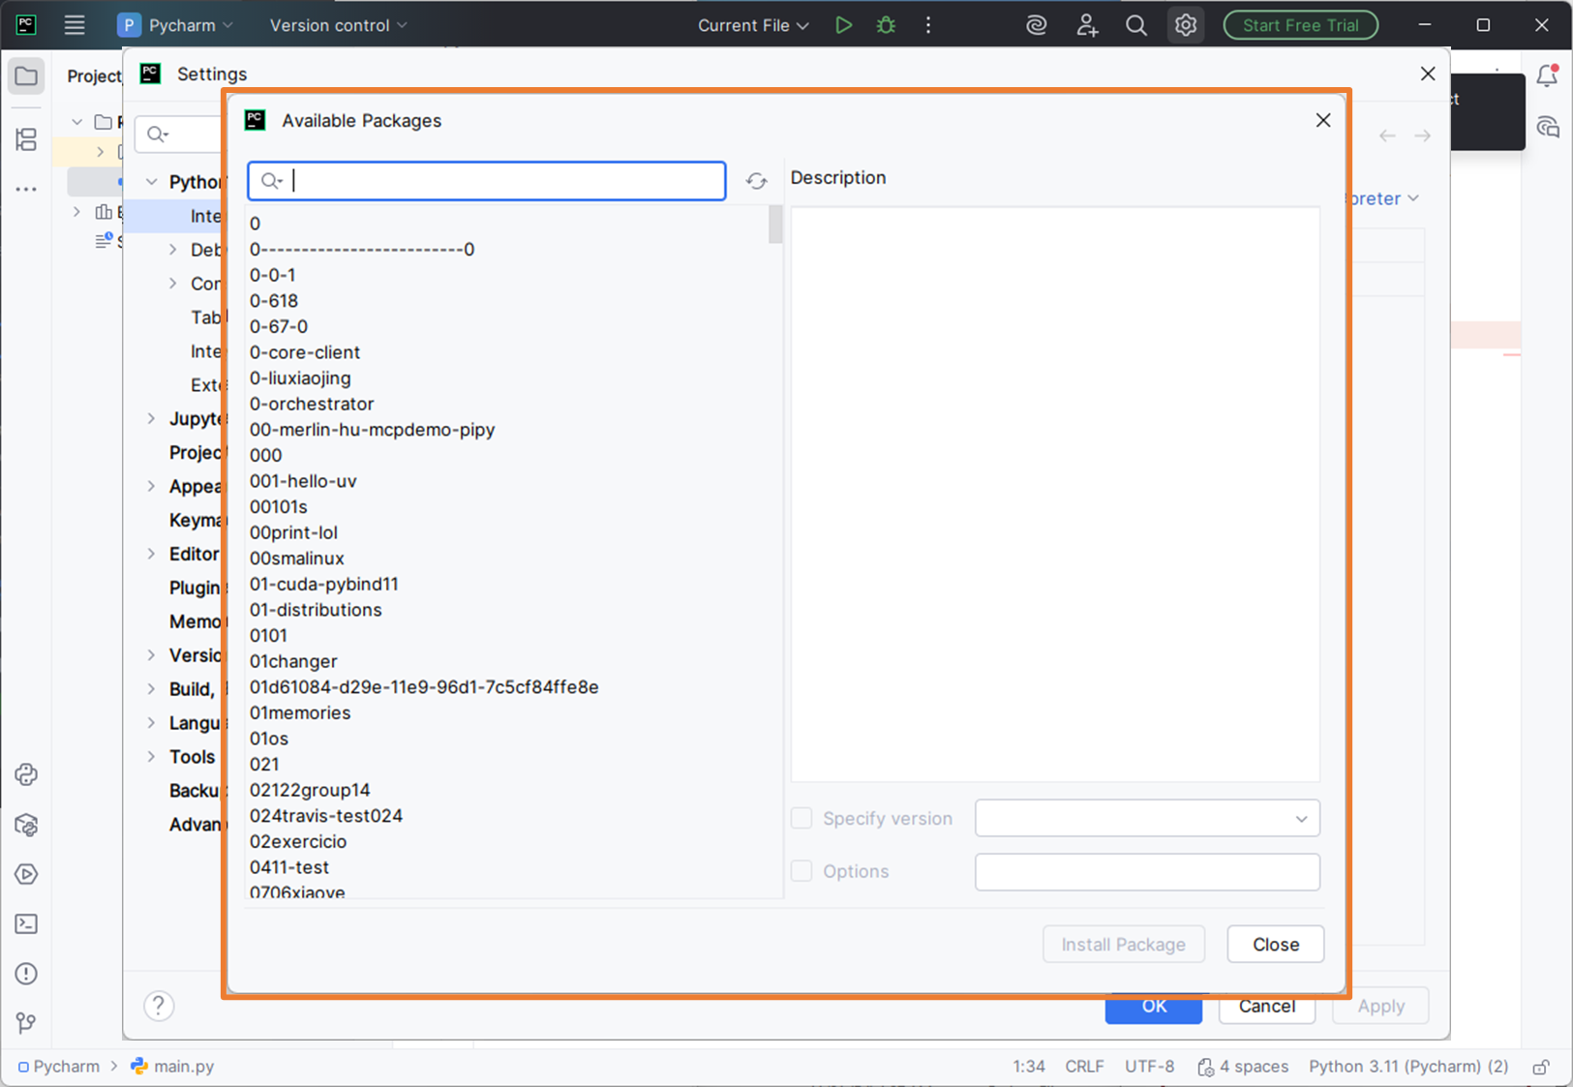Open the Problems tool window icon
The image size is (1573, 1087).
tap(26, 974)
